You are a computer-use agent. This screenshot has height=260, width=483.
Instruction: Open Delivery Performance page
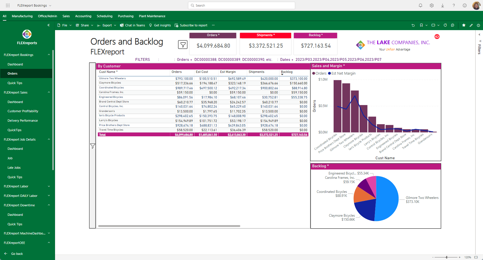pyautogui.click(x=23, y=121)
